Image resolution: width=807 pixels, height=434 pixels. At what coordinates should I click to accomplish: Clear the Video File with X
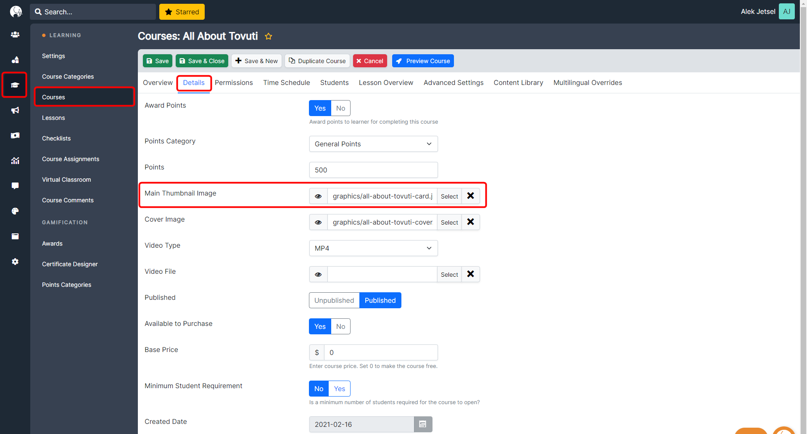pyautogui.click(x=471, y=274)
